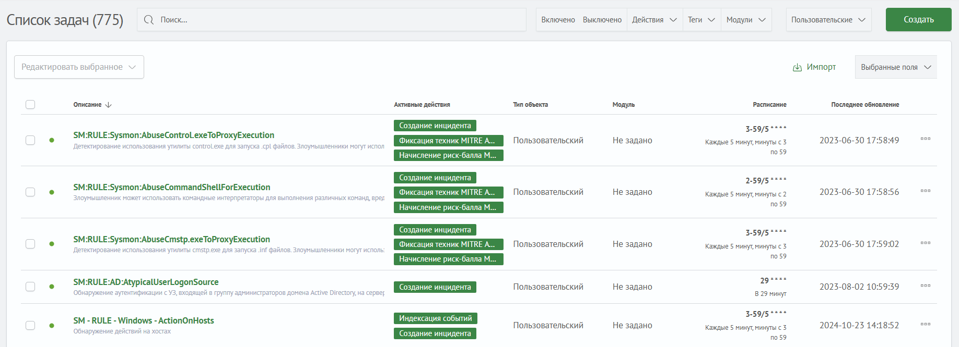Click Начисление риск-балла tag in AbuseControl.exeToProxyExecution row

tap(449, 155)
